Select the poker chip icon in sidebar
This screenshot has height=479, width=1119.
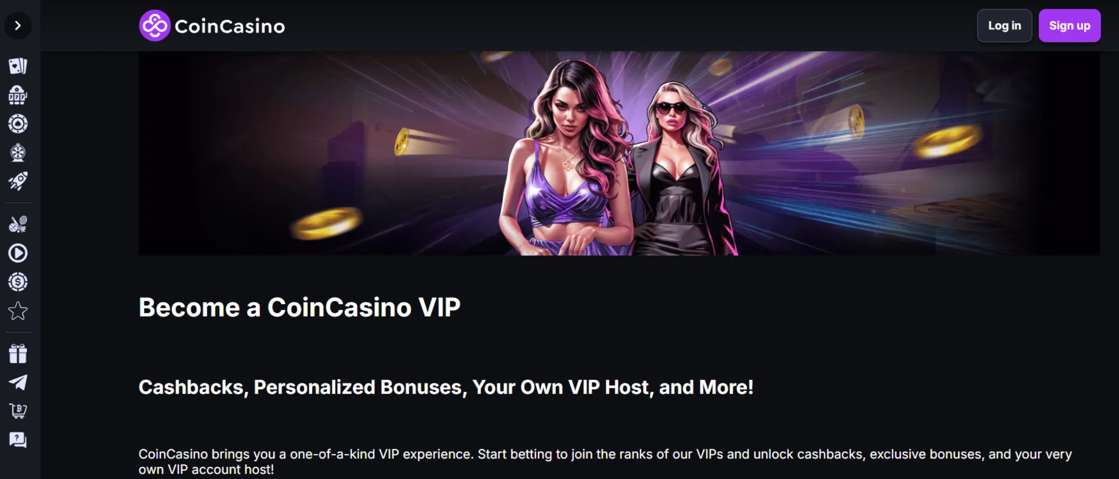coord(18,124)
